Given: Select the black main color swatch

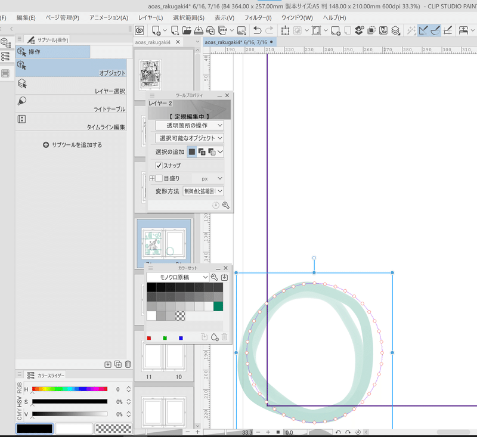Looking at the screenshot, I should point(35,428).
